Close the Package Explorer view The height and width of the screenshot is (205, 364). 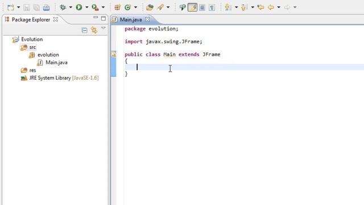tap(56, 19)
